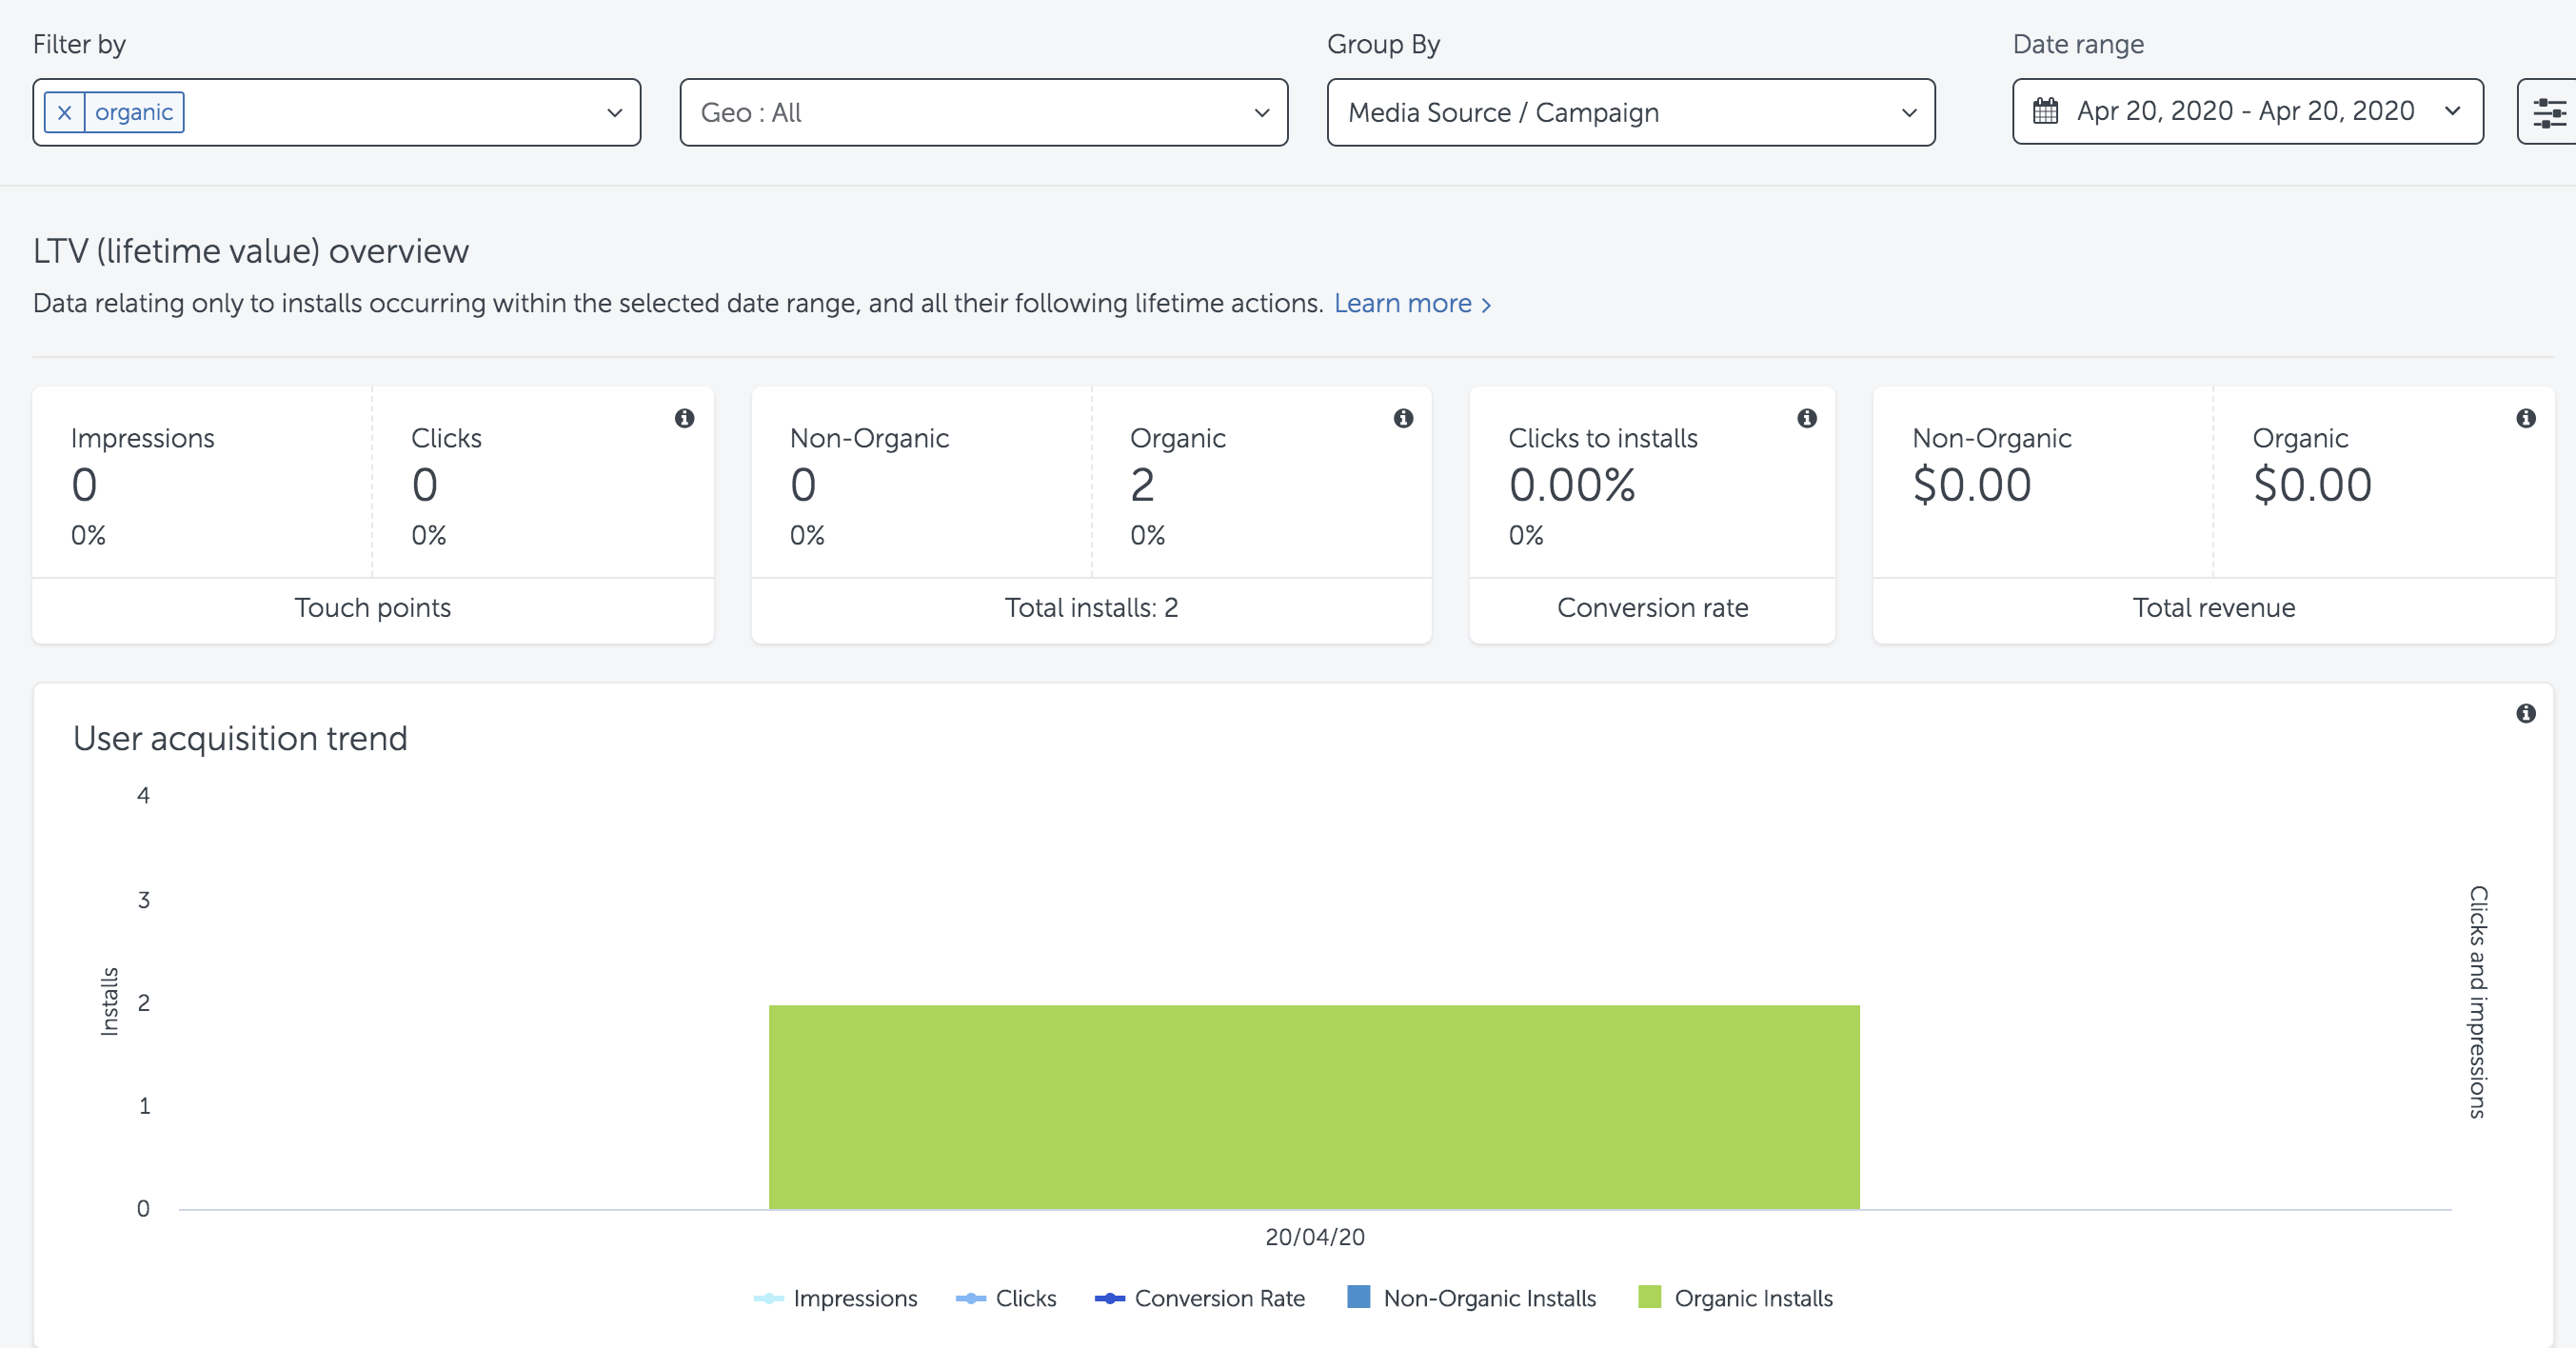Click the green organic installs bar

pos(1313,1106)
